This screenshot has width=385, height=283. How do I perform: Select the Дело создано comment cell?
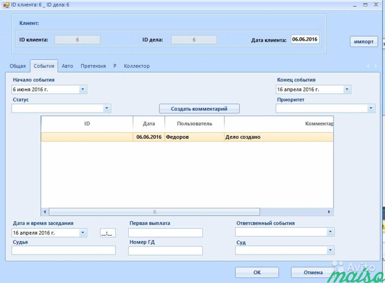pyautogui.click(x=279, y=137)
